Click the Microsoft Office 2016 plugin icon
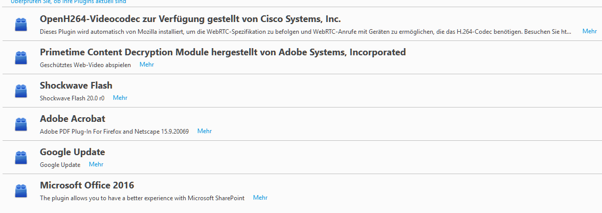This screenshot has height=213, width=602. pyautogui.click(x=21, y=191)
